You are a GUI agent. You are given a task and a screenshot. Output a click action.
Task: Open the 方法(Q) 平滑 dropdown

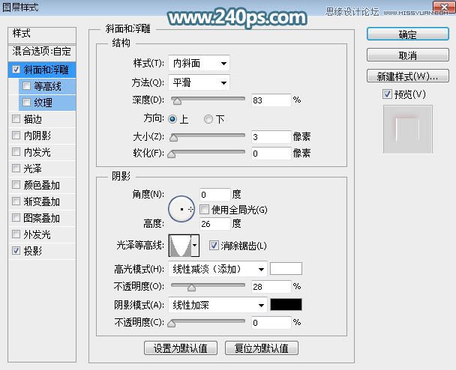(x=199, y=82)
